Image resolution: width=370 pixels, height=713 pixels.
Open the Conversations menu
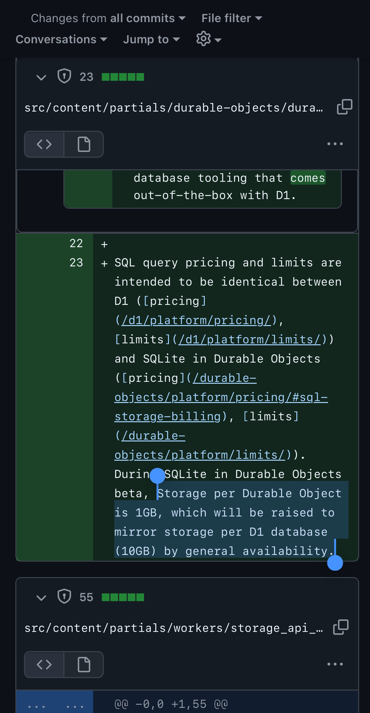coord(61,39)
